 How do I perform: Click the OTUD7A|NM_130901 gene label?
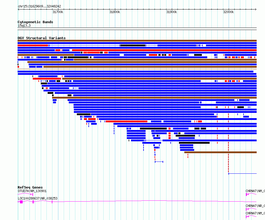tap(32, 191)
